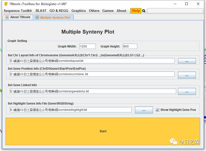This screenshot has width=206, height=151.
Task: Browse for the Gene Linked Info file
Action: [x=187, y=91]
